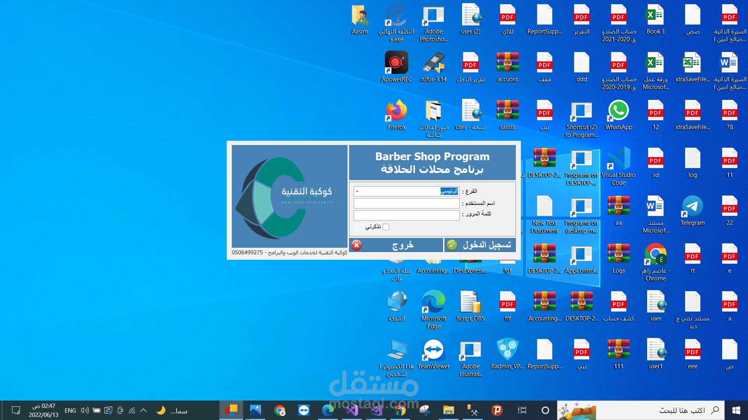Open the Windows Start menu
The height and width of the screenshot is (420, 748).
[x=736, y=410]
